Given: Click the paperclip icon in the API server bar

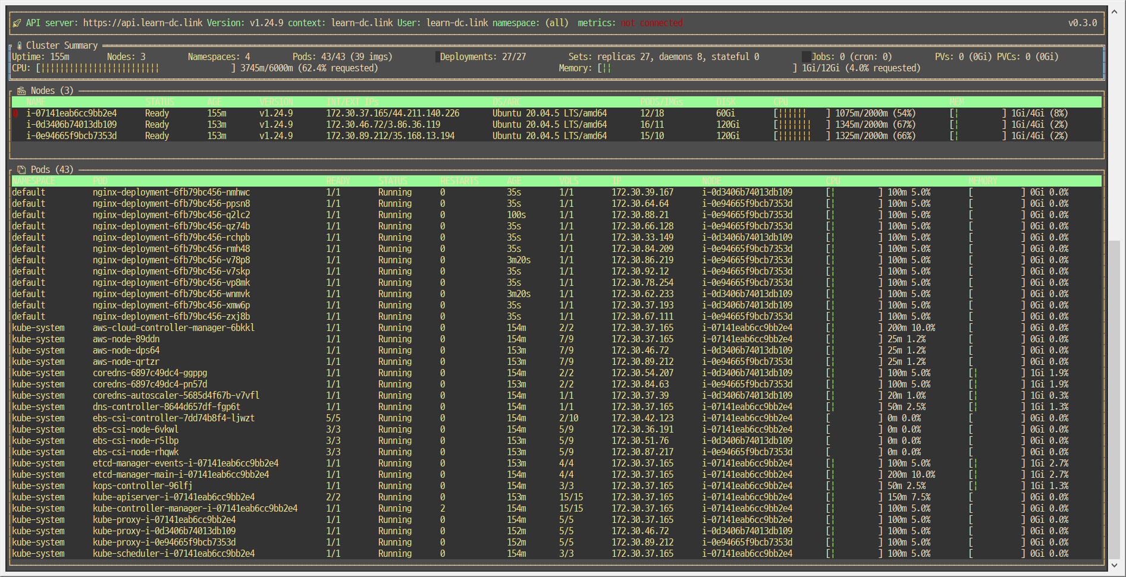Looking at the screenshot, I should click(x=15, y=22).
